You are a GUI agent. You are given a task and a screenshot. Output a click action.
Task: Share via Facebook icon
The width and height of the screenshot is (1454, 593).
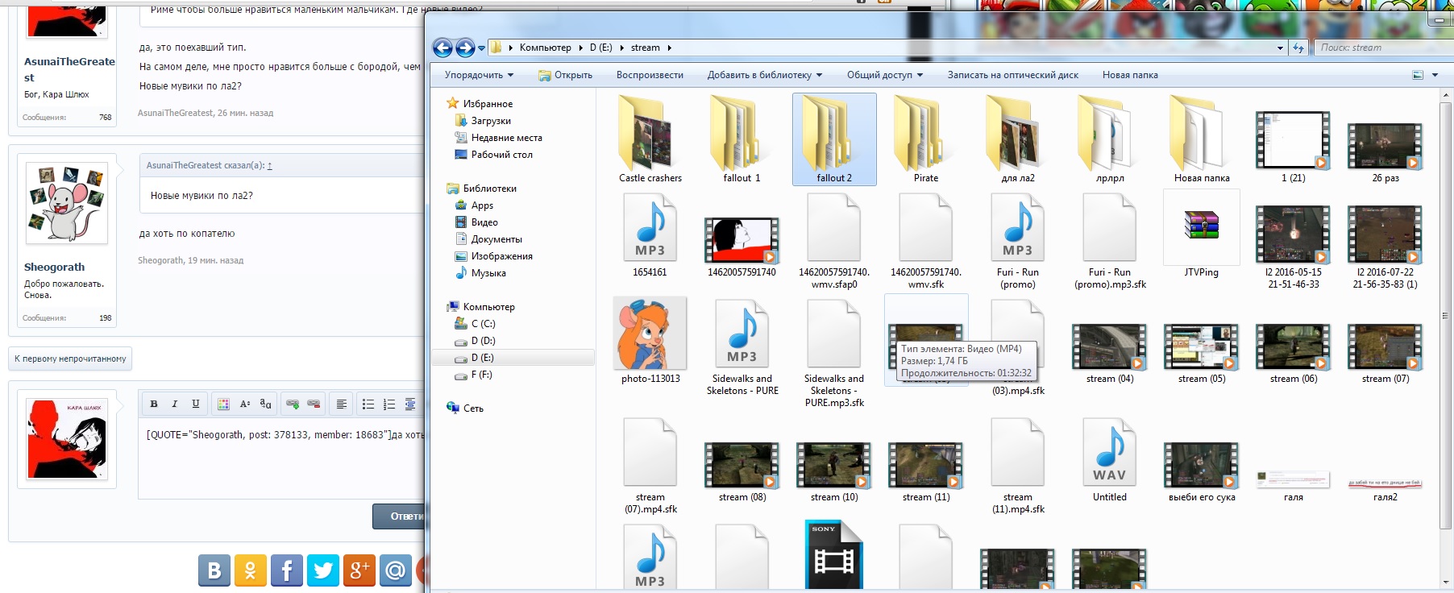pos(287,570)
